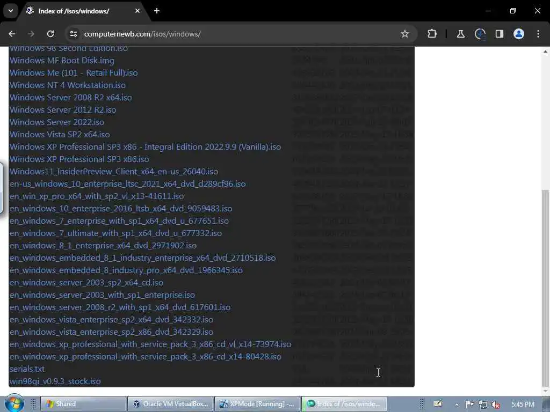Open the Extensions puzzle icon
Screen dimensions: 550x412
(x=432, y=34)
